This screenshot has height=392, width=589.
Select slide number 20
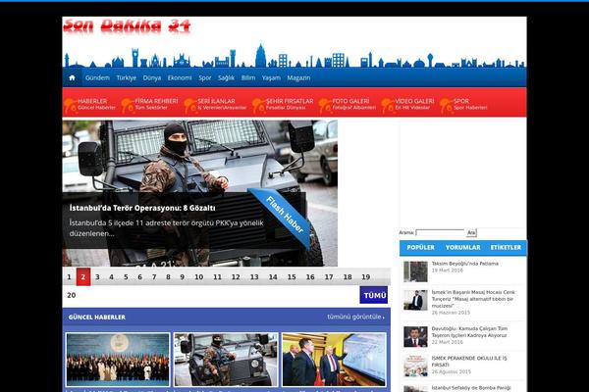pyautogui.click(x=72, y=295)
